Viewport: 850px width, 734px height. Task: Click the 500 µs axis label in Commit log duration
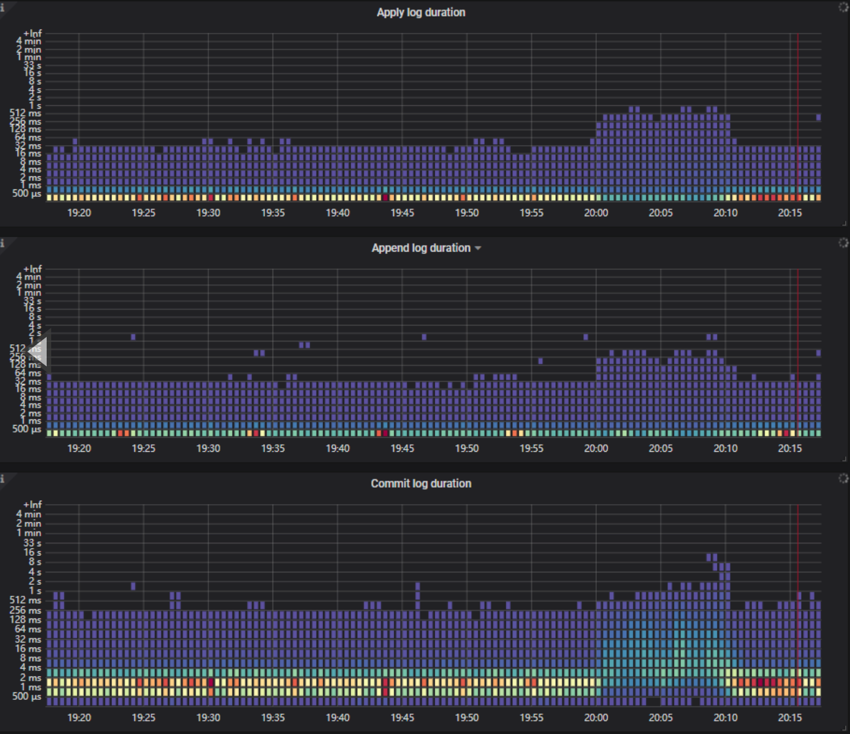[27, 696]
